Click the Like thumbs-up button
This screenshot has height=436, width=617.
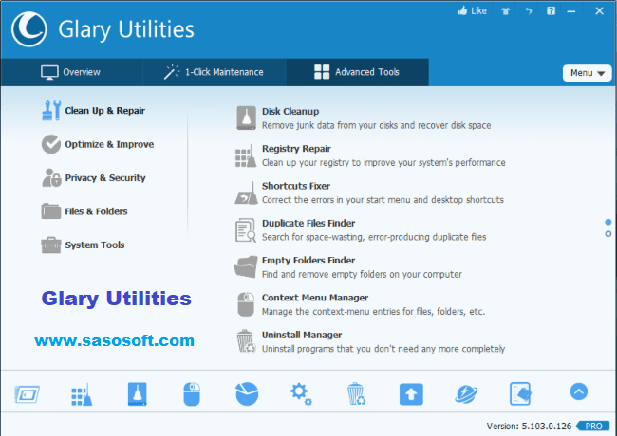472,11
